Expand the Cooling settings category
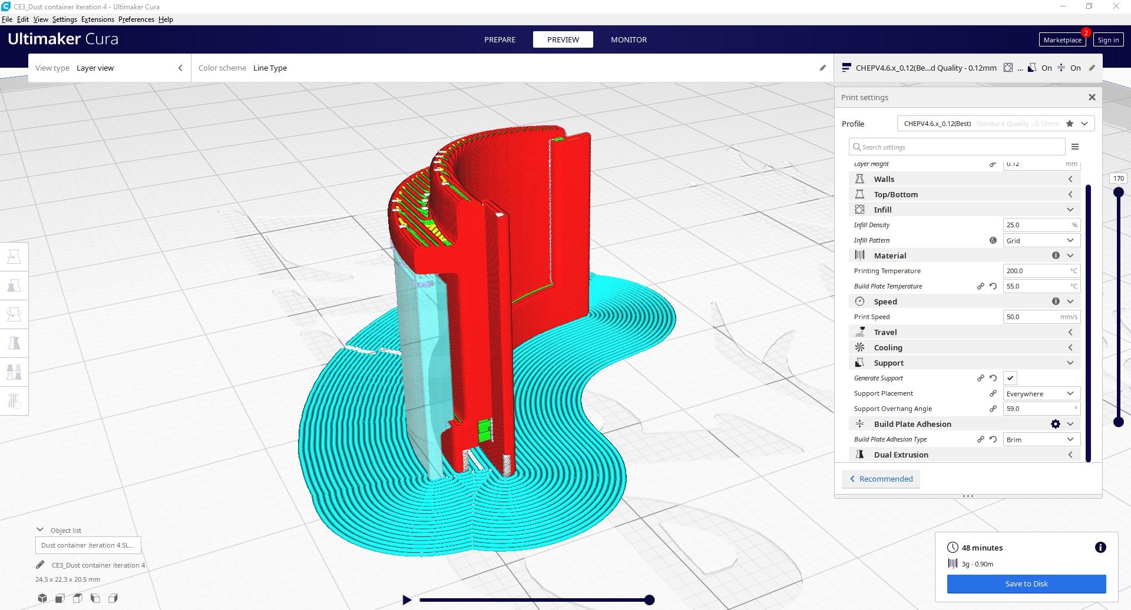Viewport: 1131px width, 610px height. 964,347
